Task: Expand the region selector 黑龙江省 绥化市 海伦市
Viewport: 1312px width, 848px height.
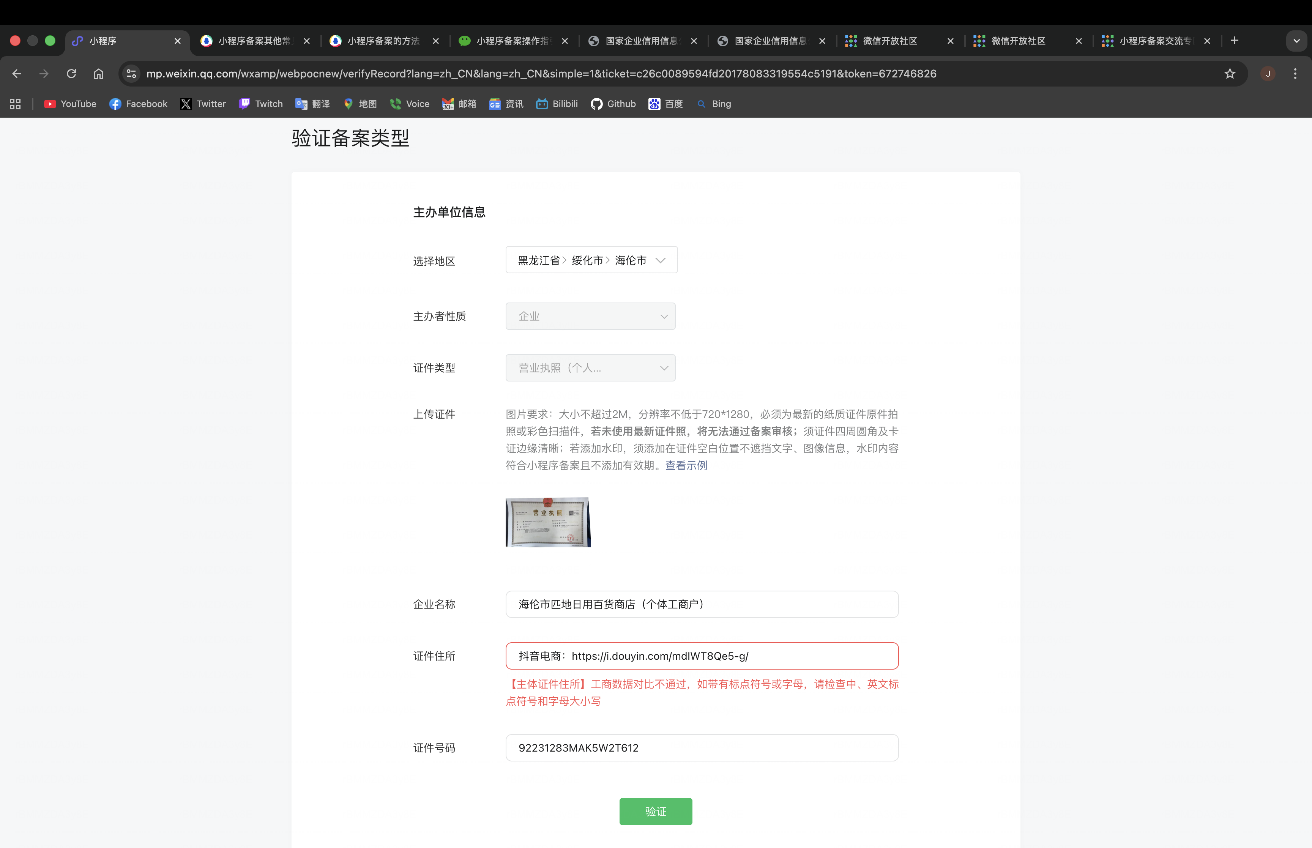Action: tap(591, 260)
